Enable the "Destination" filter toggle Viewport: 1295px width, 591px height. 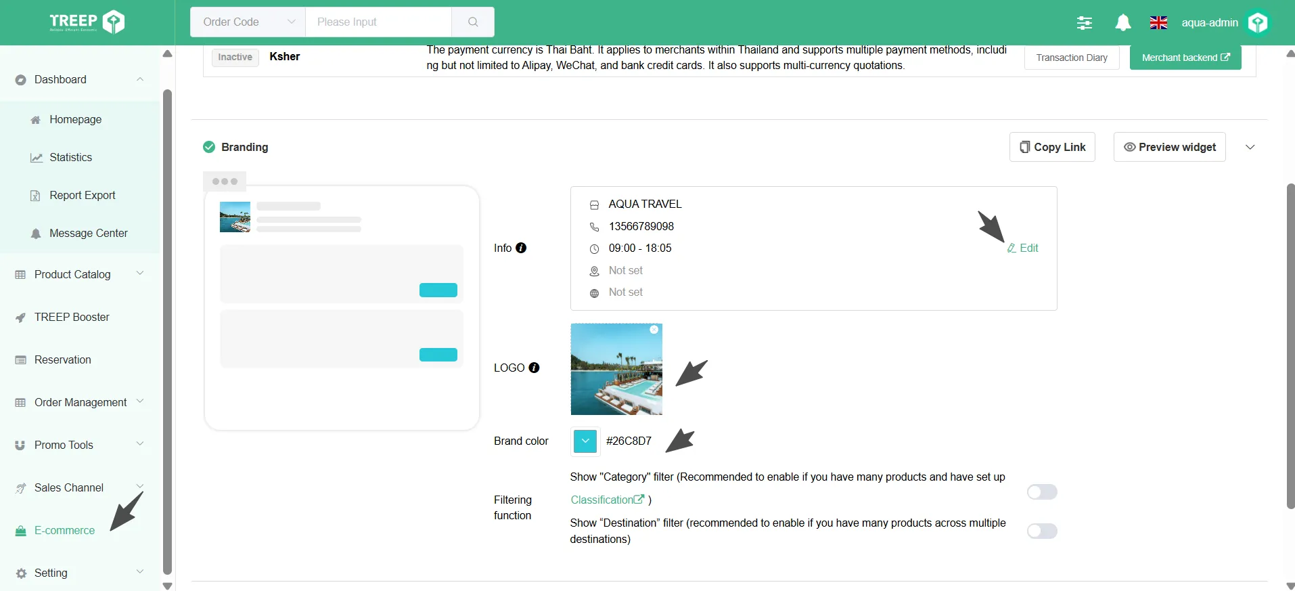coord(1041,531)
